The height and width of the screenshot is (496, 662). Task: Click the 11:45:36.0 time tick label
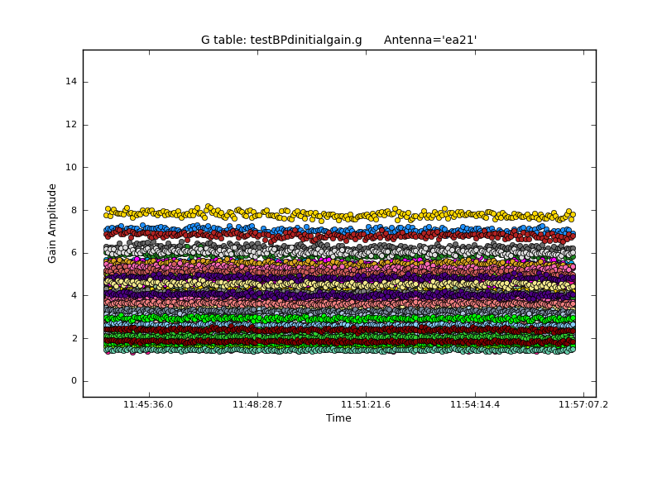point(148,404)
